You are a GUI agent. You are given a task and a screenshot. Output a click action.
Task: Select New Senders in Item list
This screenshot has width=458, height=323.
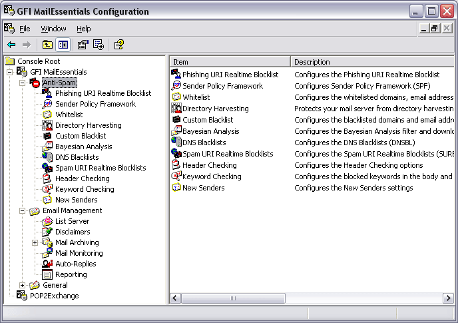[203, 188]
